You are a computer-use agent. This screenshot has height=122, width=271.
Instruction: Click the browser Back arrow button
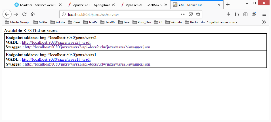click(x=7, y=14)
